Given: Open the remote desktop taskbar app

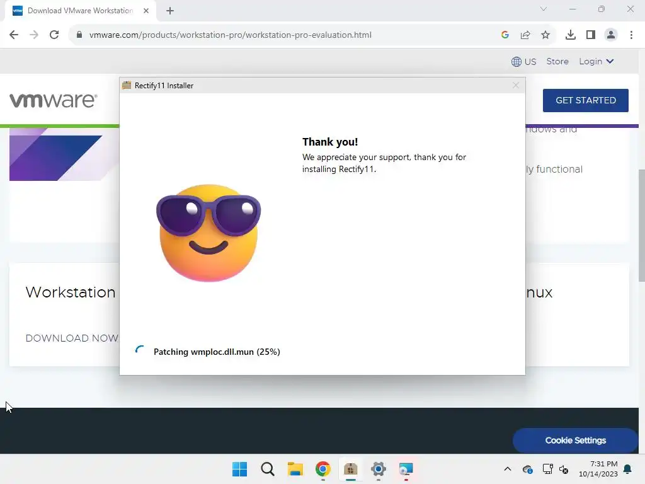Looking at the screenshot, I should (x=406, y=469).
